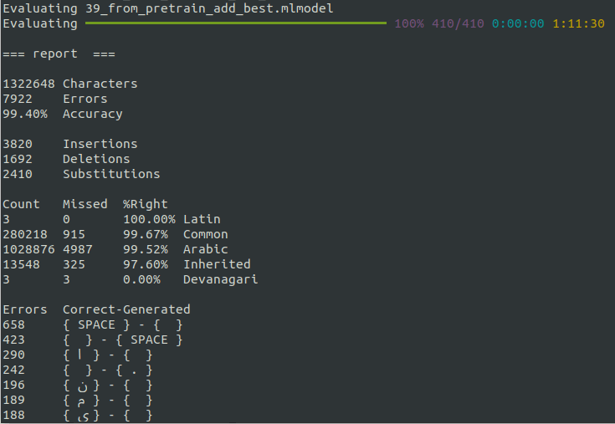615x424 pixels.
Task: Click the Inherited script row
Action: (x=216, y=264)
